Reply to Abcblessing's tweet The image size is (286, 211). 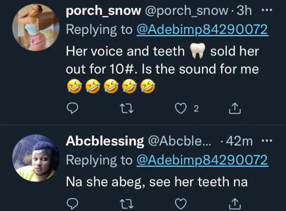pos(72,204)
